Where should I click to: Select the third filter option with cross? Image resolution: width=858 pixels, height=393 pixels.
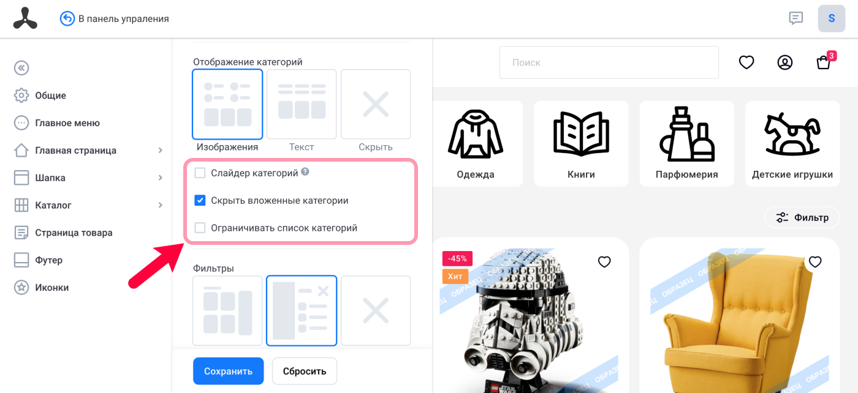[x=376, y=311]
